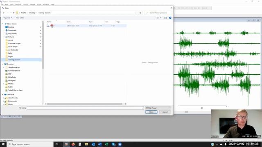Open the view options dropdown arrow
Image resolution: width=262 pixels, height=147 pixels.
[x=161, y=18]
